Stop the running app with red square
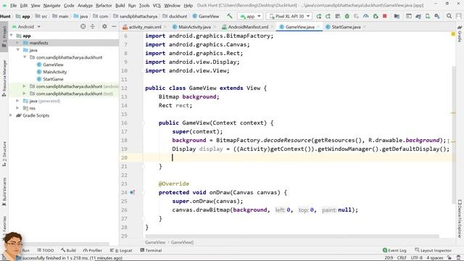The image size is (464, 261). (385, 16)
